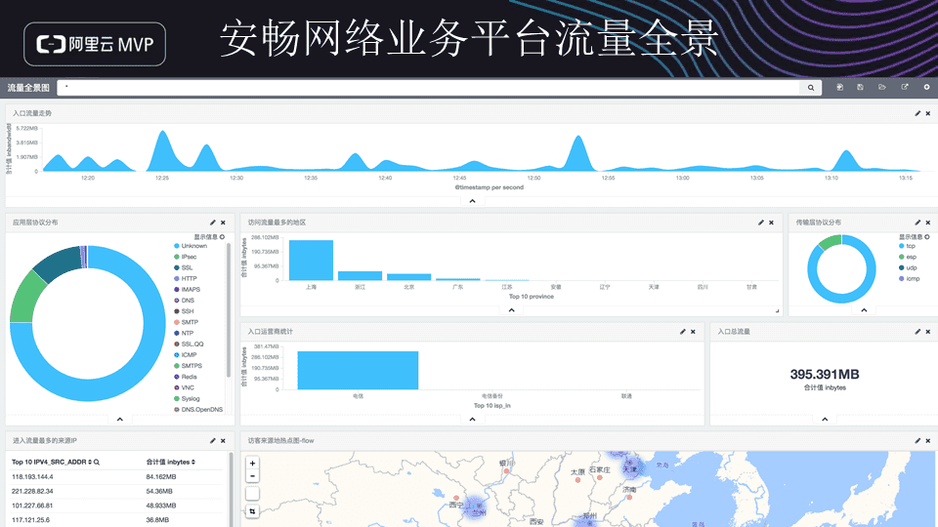Click the Save Dashboard icon in toolbar

click(860, 87)
